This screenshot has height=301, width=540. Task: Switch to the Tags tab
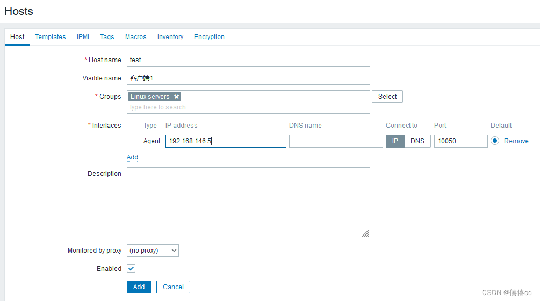tap(107, 37)
